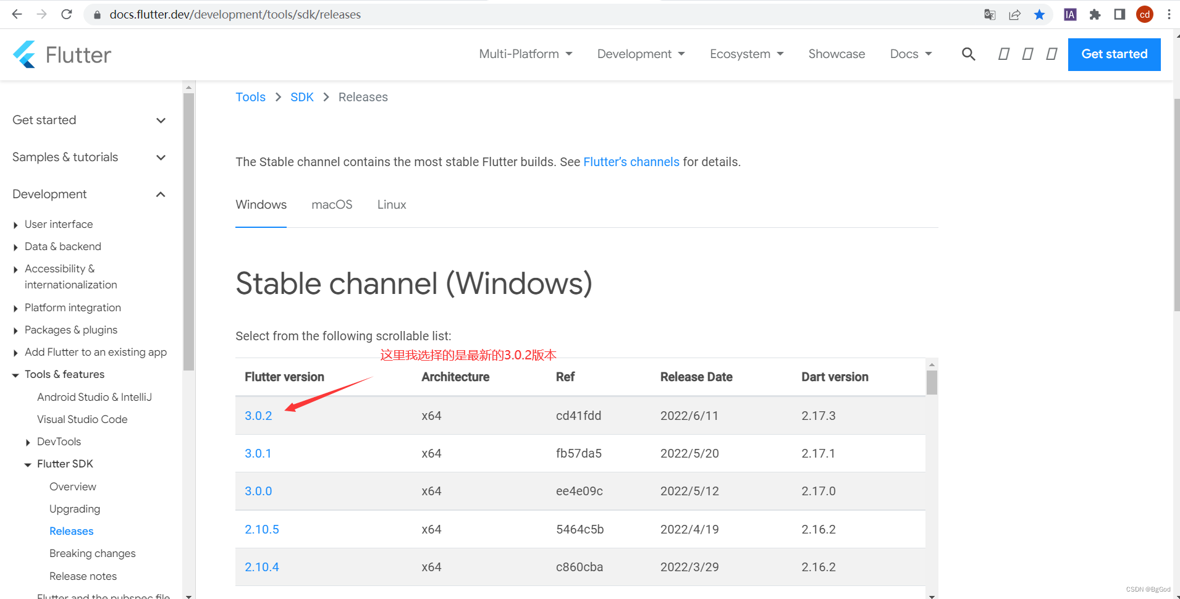Reload the page with the refresh icon
Image resolution: width=1180 pixels, height=599 pixels.
coord(67,14)
